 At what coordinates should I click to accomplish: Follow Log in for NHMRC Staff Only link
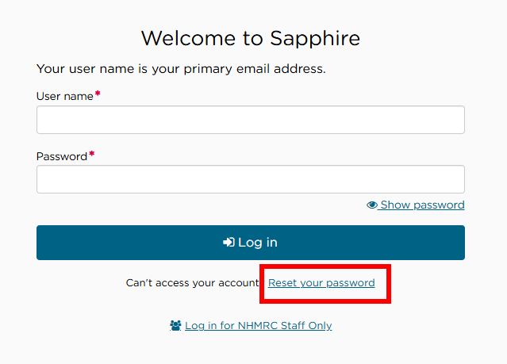tap(258, 326)
